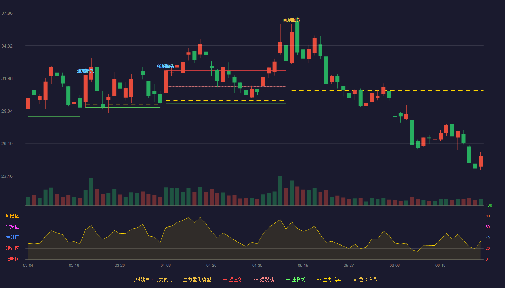Select the 建仓区 zone label
The height and width of the screenshot is (288, 505).
coord(13,248)
